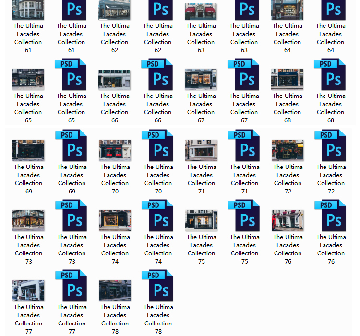Select the facade photo thumbnail numbered 70
The height and width of the screenshot is (336, 360).
click(x=115, y=150)
